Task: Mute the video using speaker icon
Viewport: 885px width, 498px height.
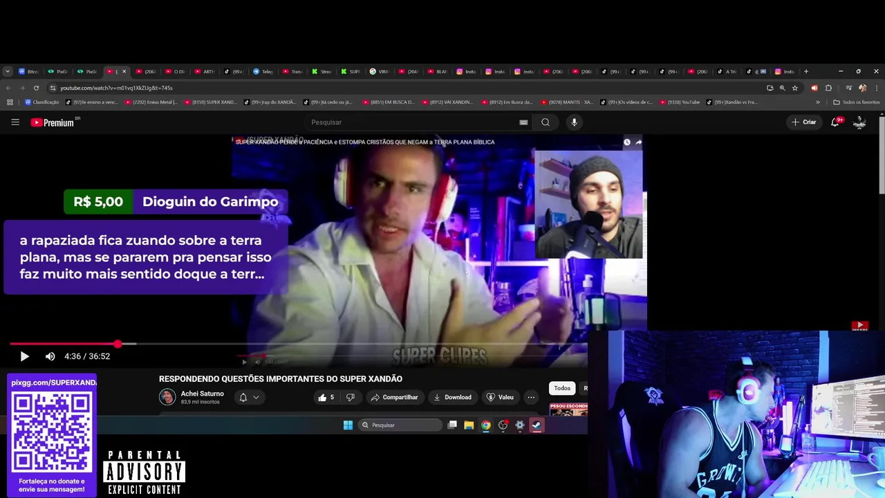Action: point(50,356)
